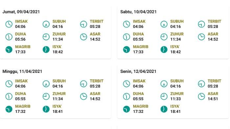230x129 pixels.
Task: Click the Asar clock icon for Senin 12/04/2021
Action: coord(201,97)
